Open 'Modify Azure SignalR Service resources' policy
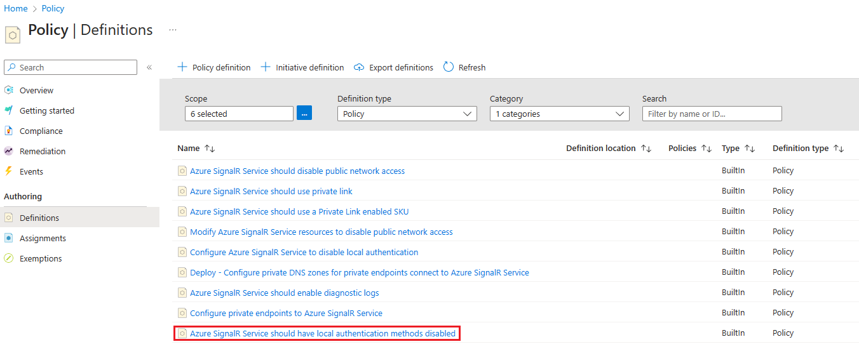 [x=321, y=232]
